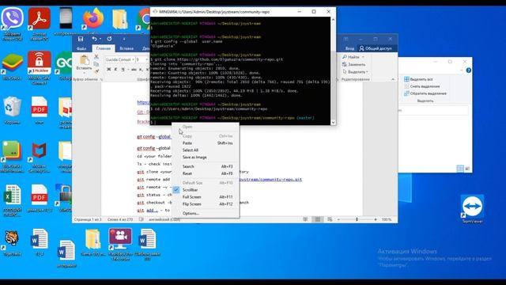Click the terminal scrollbar down arrow
506x285 pixels.
point(333,123)
